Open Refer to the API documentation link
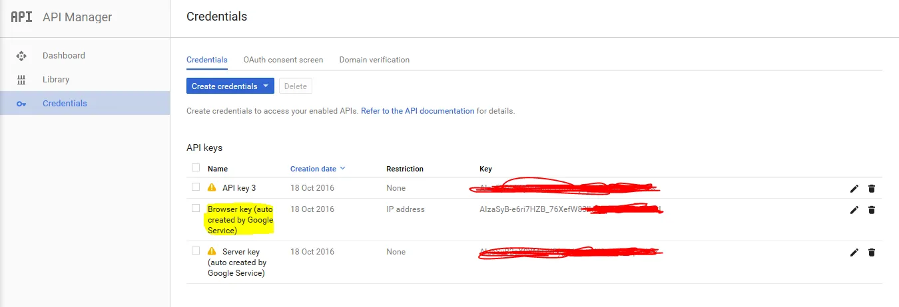This screenshot has width=899, height=307. pyautogui.click(x=418, y=111)
